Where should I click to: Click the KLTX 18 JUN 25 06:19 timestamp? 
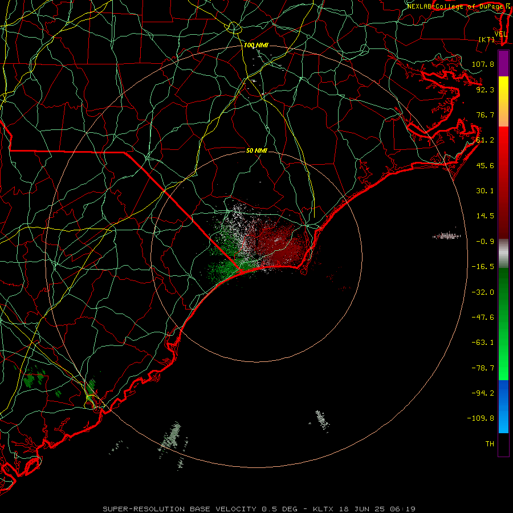point(364,509)
